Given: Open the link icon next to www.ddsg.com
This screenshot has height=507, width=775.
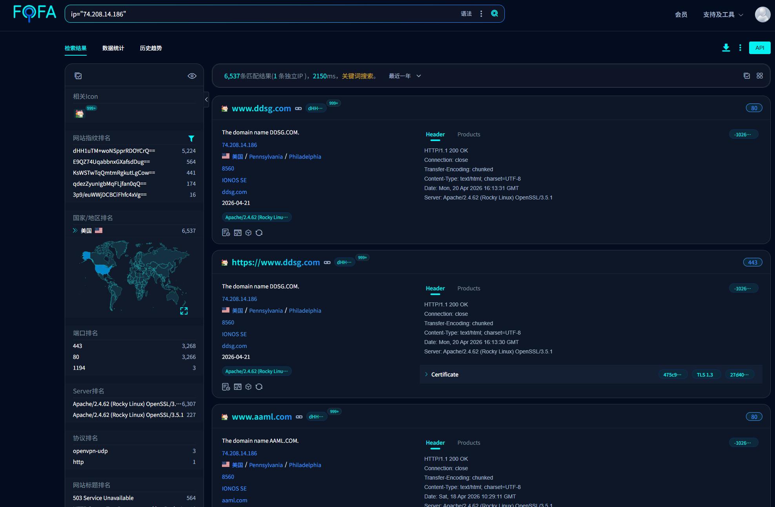Looking at the screenshot, I should 298,109.
